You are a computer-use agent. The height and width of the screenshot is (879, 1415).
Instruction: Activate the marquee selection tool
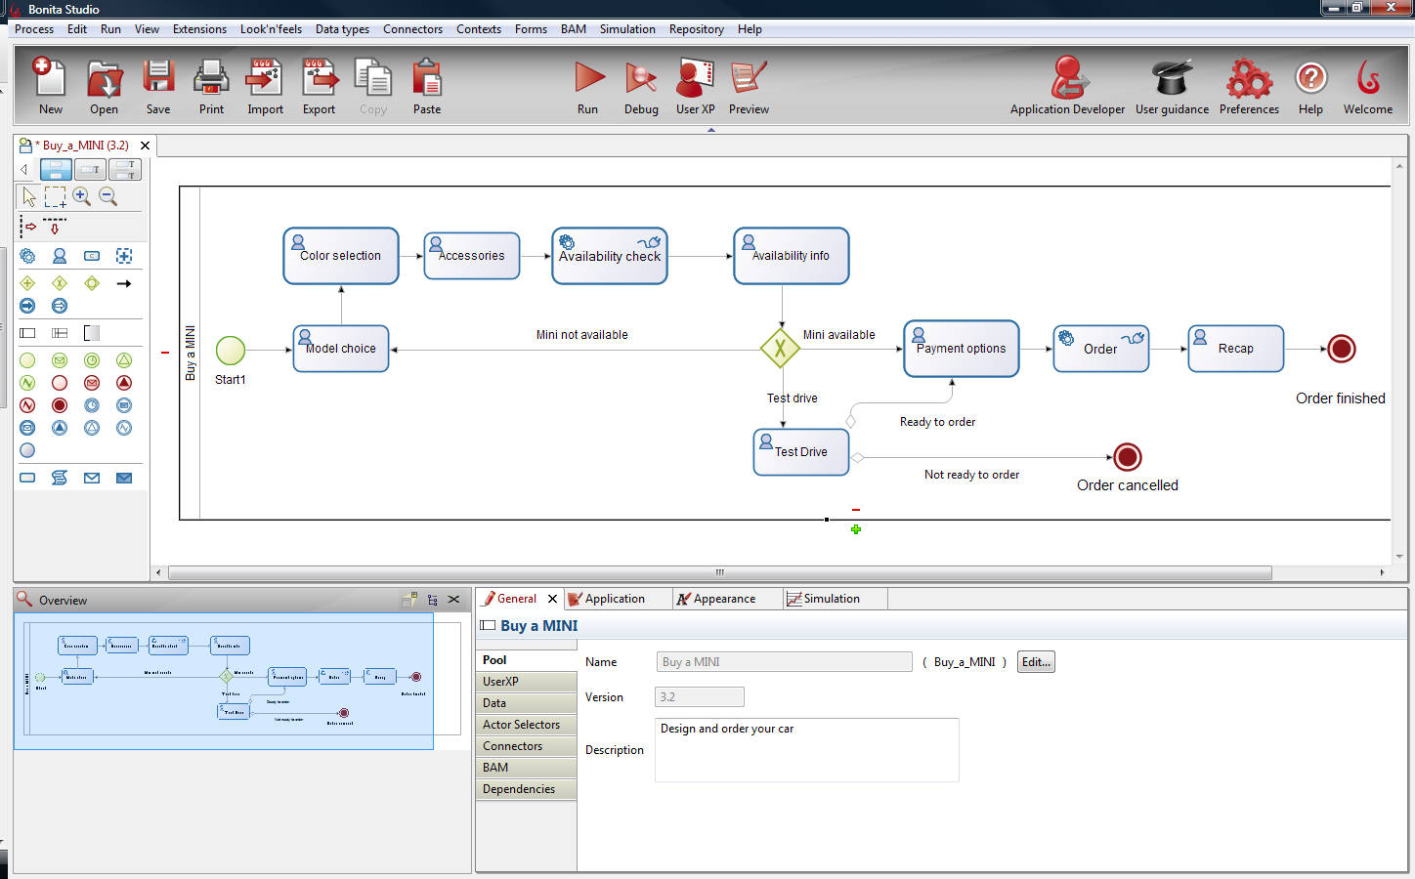coord(56,196)
